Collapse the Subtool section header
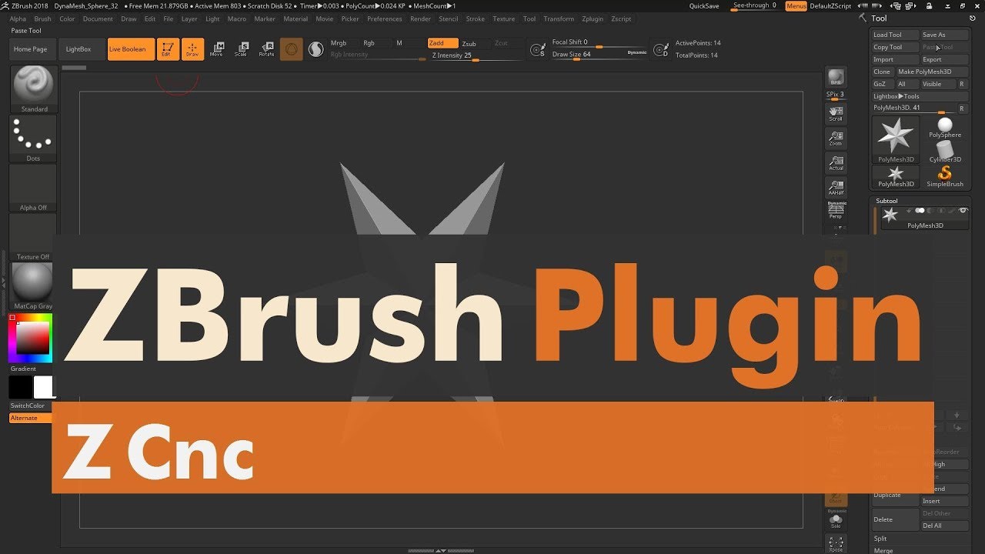 pyautogui.click(x=887, y=201)
